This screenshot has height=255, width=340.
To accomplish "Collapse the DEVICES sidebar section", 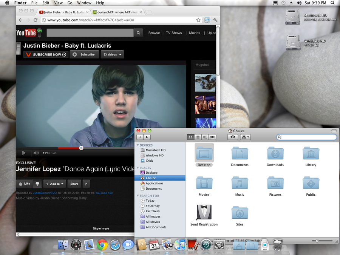I will pyautogui.click(x=138, y=145).
